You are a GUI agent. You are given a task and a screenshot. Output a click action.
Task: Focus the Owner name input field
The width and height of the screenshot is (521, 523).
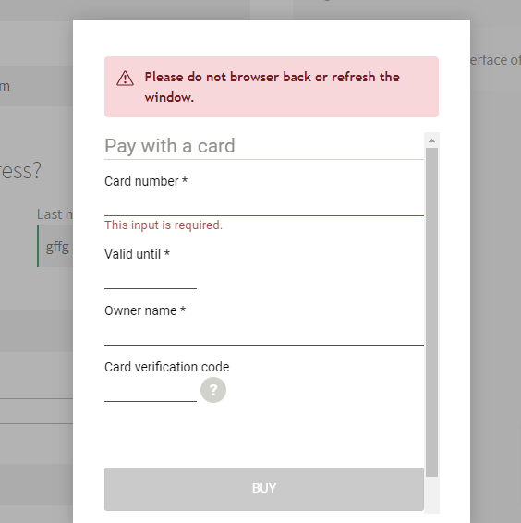point(264,334)
